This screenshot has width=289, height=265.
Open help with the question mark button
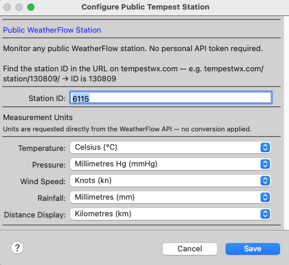tap(17, 248)
